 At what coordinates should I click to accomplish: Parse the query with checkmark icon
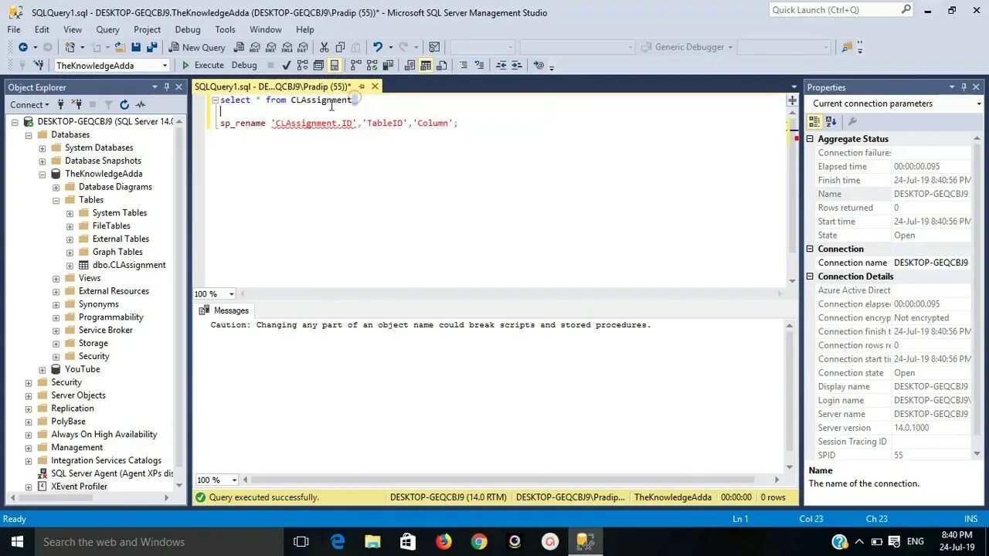[x=286, y=65]
